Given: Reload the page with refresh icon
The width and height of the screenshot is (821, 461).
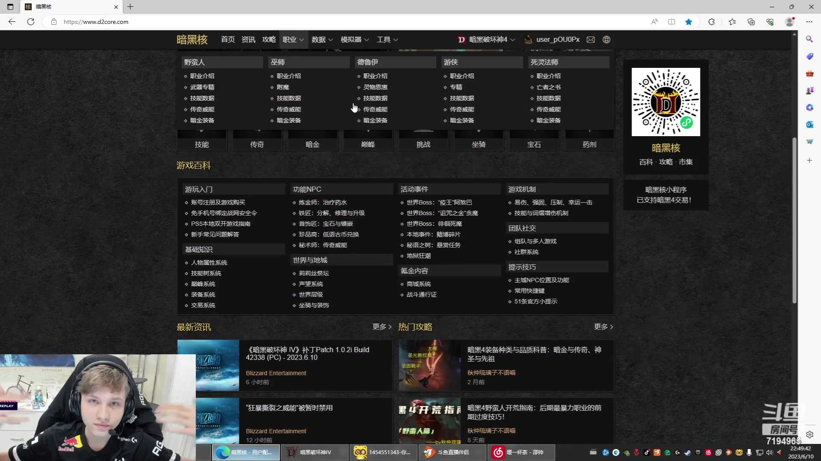Looking at the screenshot, I should coord(31,22).
